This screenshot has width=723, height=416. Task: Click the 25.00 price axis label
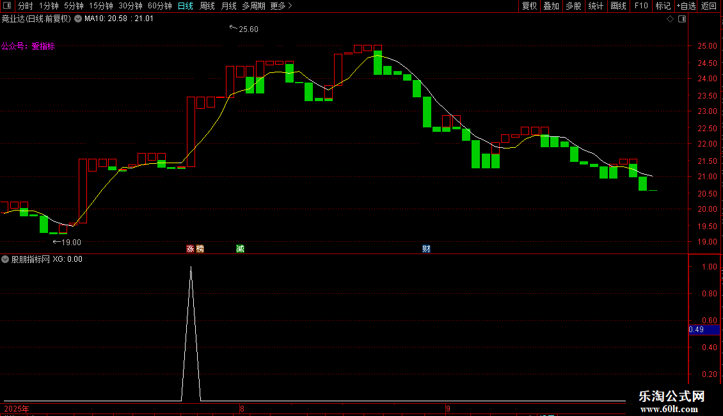[x=707, y=45]
